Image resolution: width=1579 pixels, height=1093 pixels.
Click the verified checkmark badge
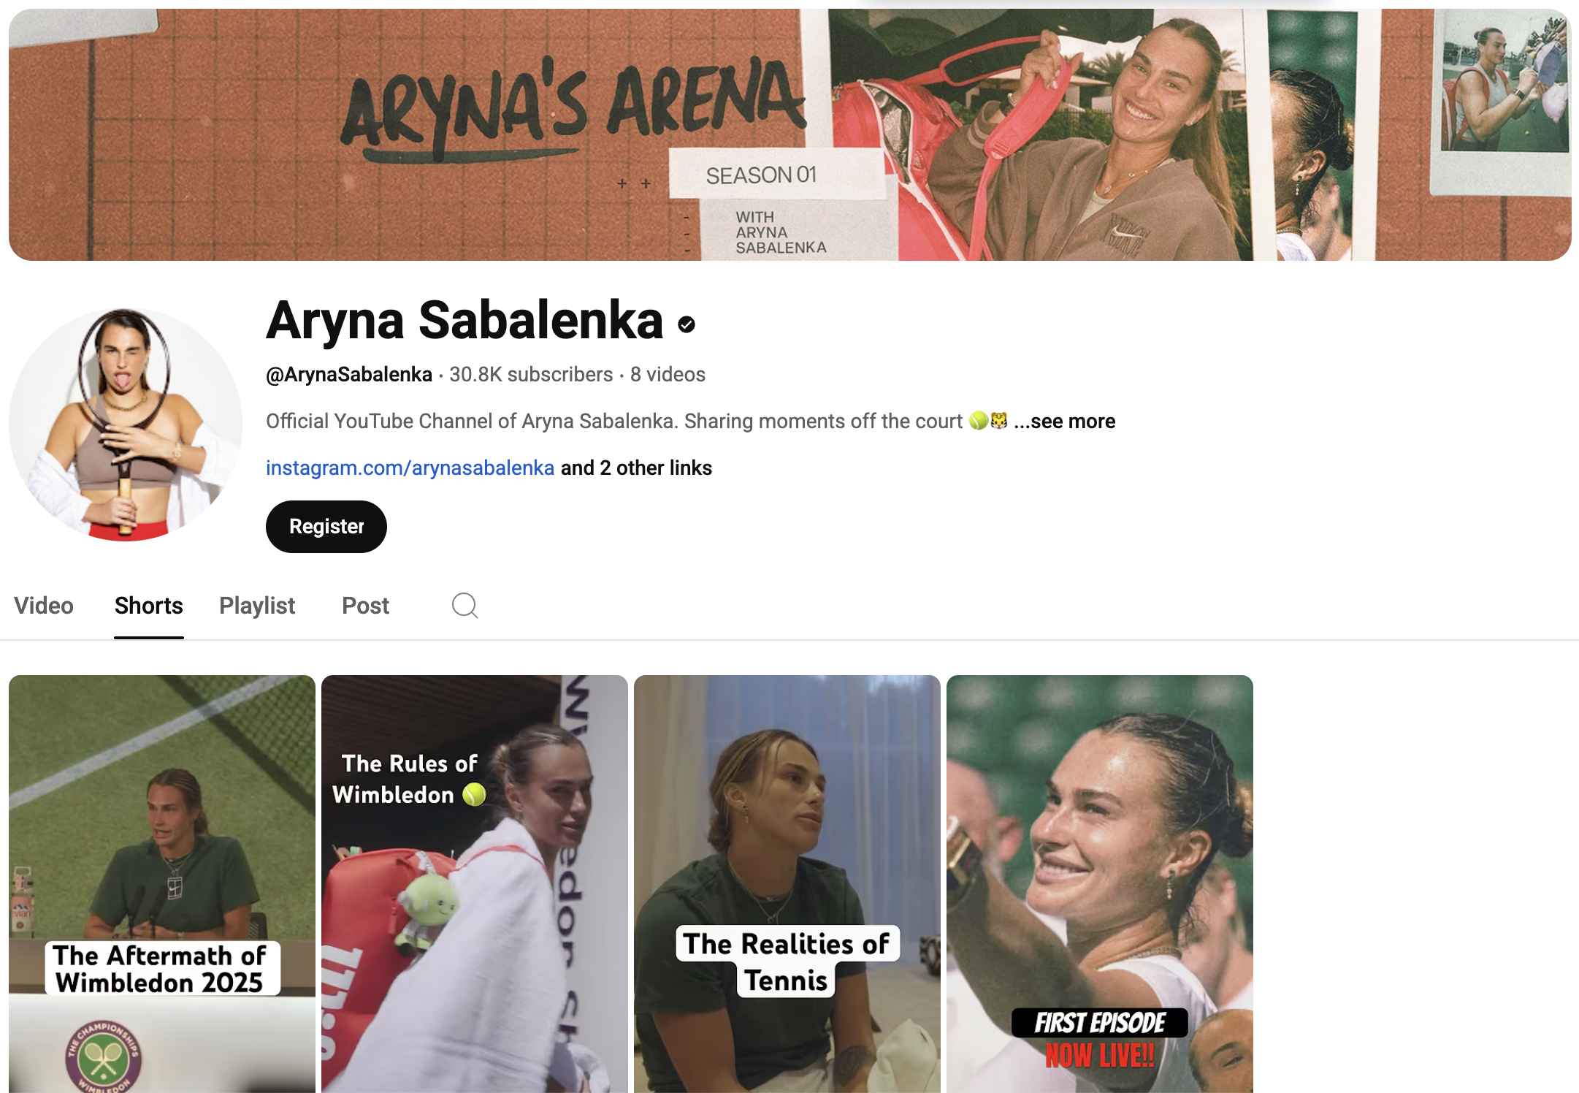[687, 324]
